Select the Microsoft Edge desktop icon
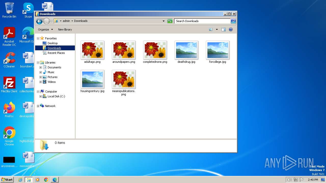 tap(27, 35)
